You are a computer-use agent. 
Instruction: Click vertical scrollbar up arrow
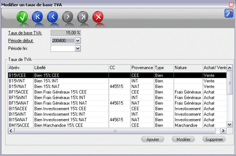pos(230,68)
